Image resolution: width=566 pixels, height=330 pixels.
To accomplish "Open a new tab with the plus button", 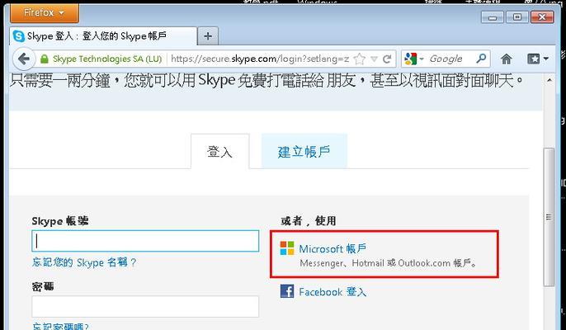I will pyautogui.click(x=208, y=36).
